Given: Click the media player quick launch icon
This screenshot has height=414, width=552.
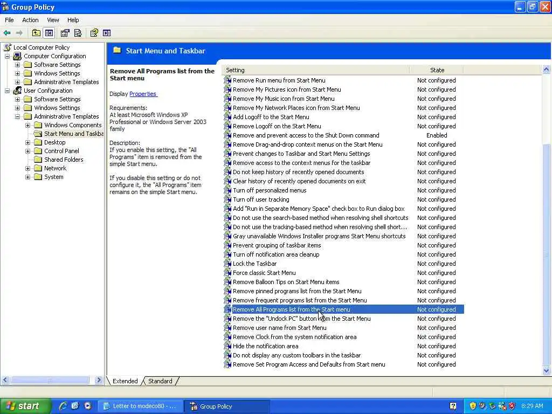Looking at the screenshot, I should [x=88, y=406].
